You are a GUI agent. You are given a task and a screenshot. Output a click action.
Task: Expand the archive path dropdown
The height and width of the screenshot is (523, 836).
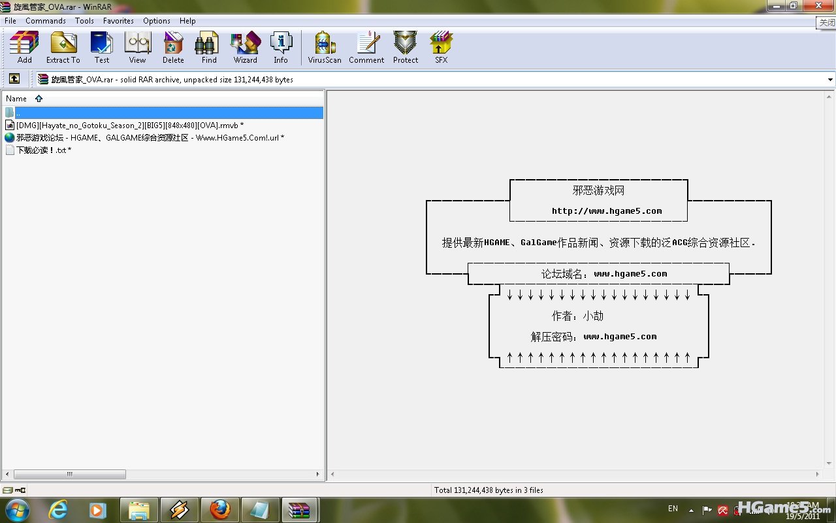(830, 80)
